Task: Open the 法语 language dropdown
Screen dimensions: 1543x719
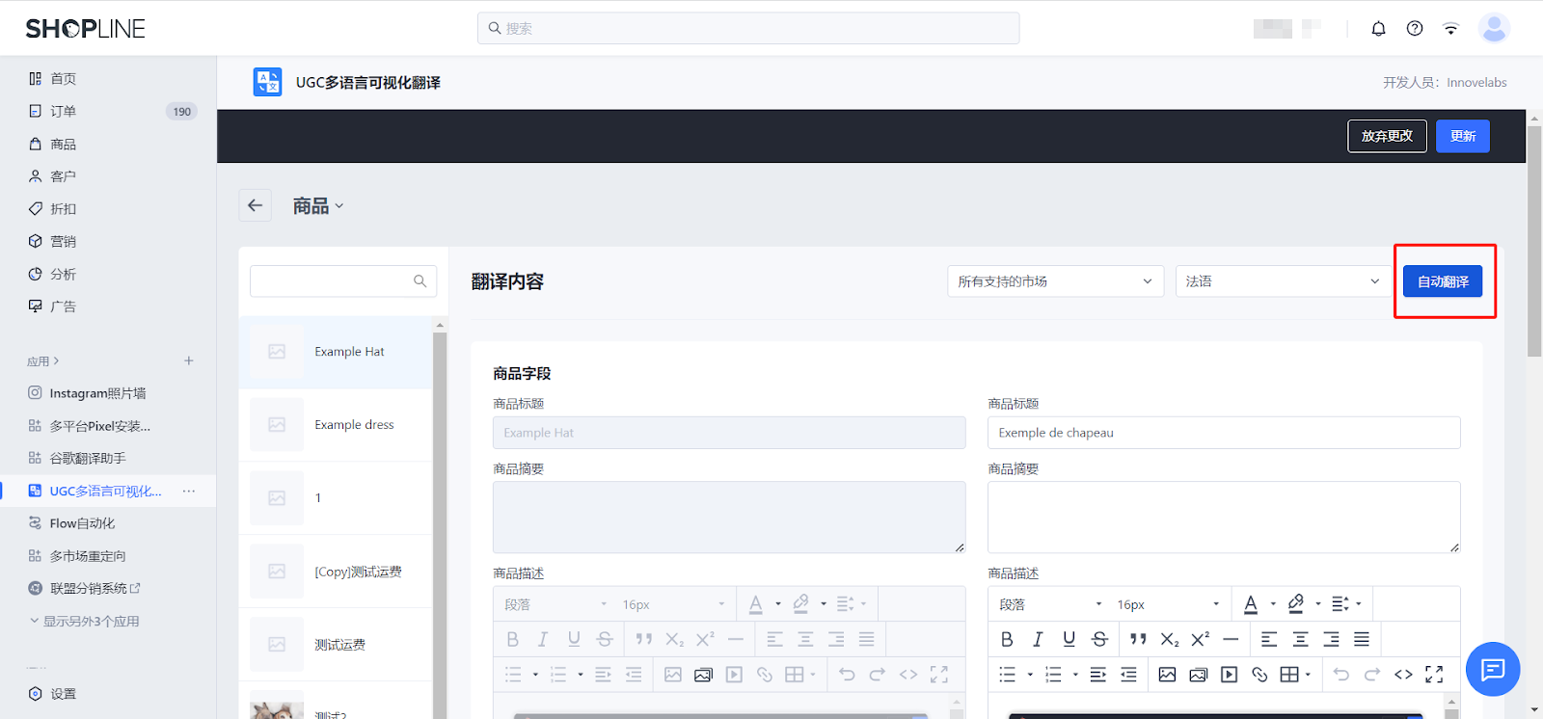Action: pyautogui.click(x=1282, y=281)
